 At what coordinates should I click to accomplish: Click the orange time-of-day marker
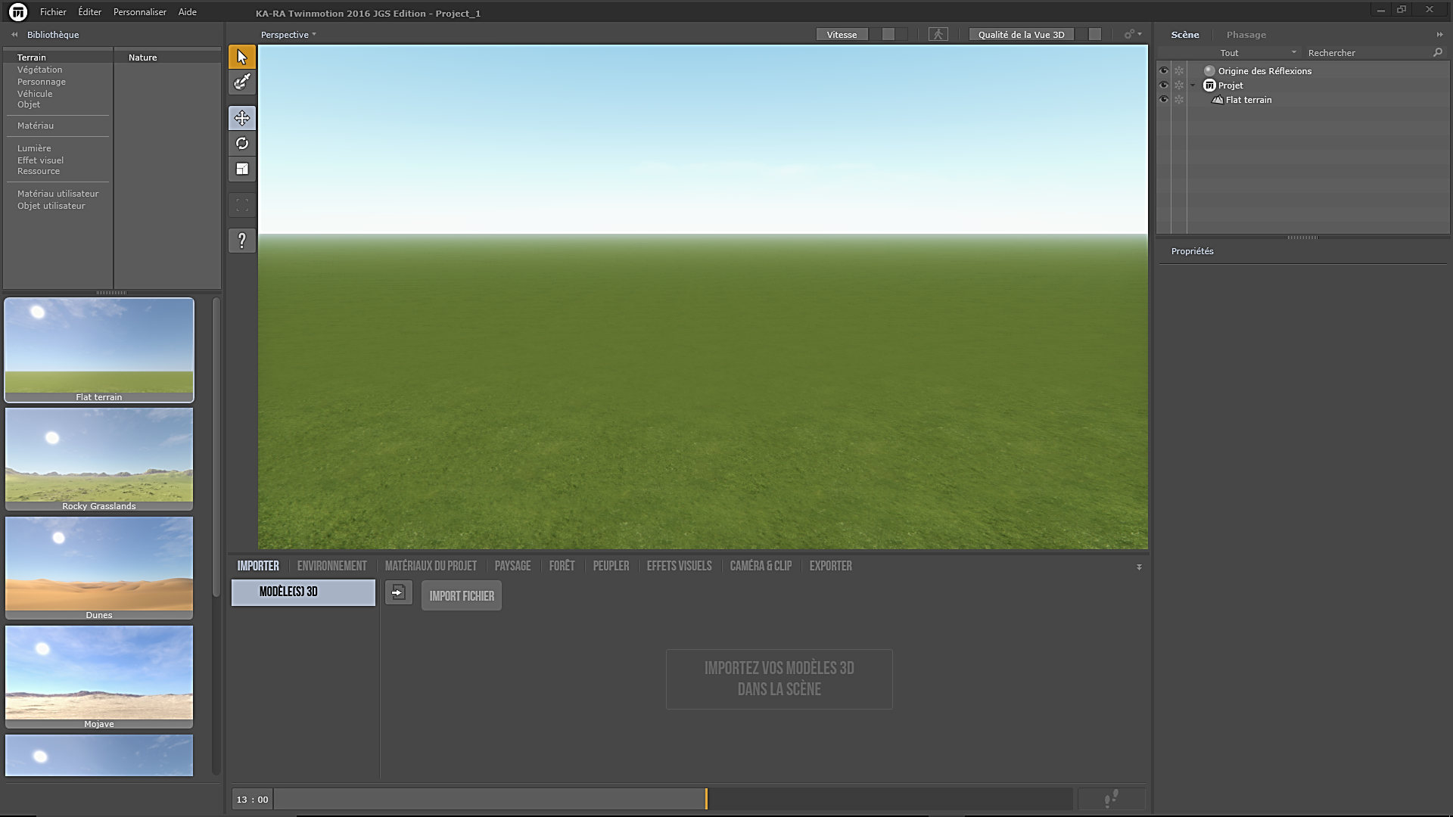(x=706, y=799)
